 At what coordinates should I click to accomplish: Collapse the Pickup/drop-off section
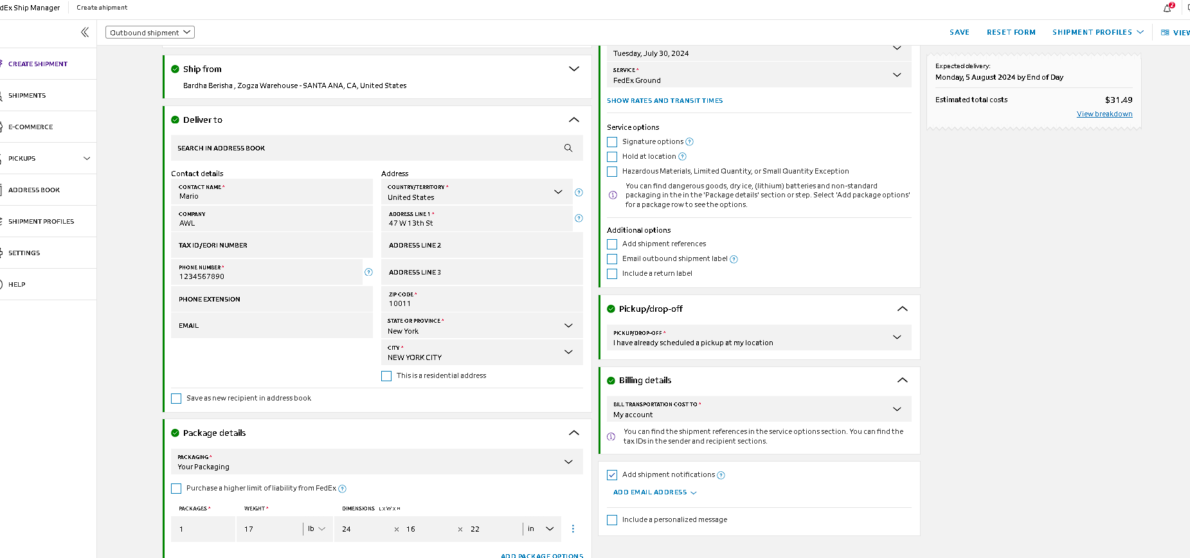point(903,309)
